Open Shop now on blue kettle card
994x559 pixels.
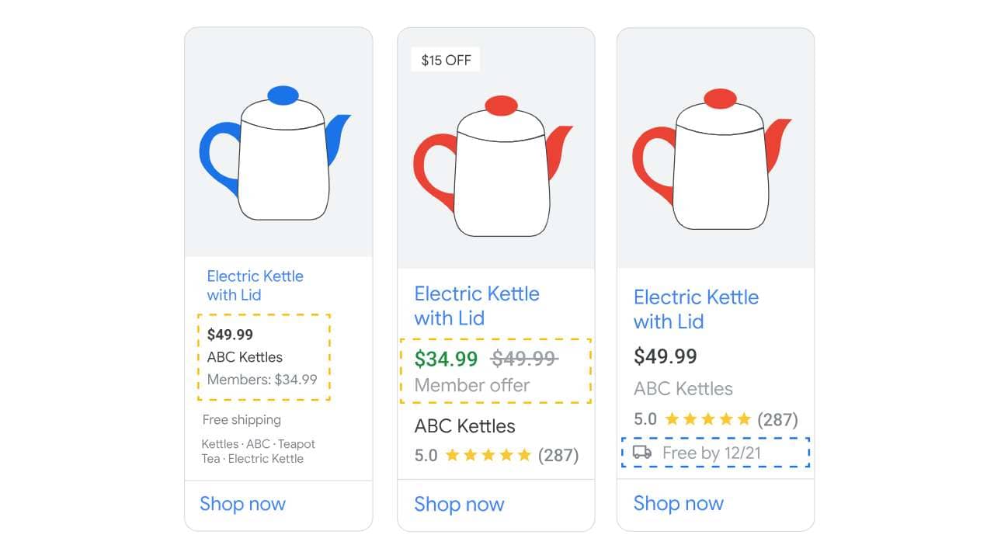tap(242, 504)
